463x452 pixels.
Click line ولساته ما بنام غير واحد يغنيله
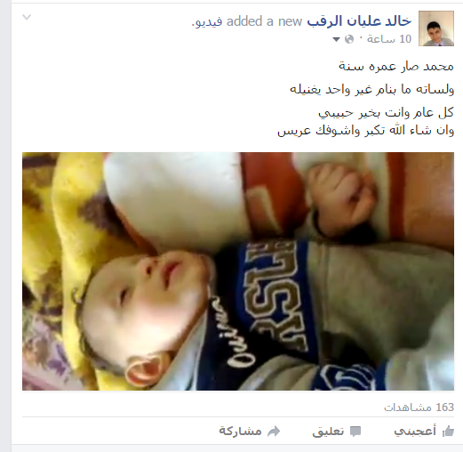tap(371, 89)
